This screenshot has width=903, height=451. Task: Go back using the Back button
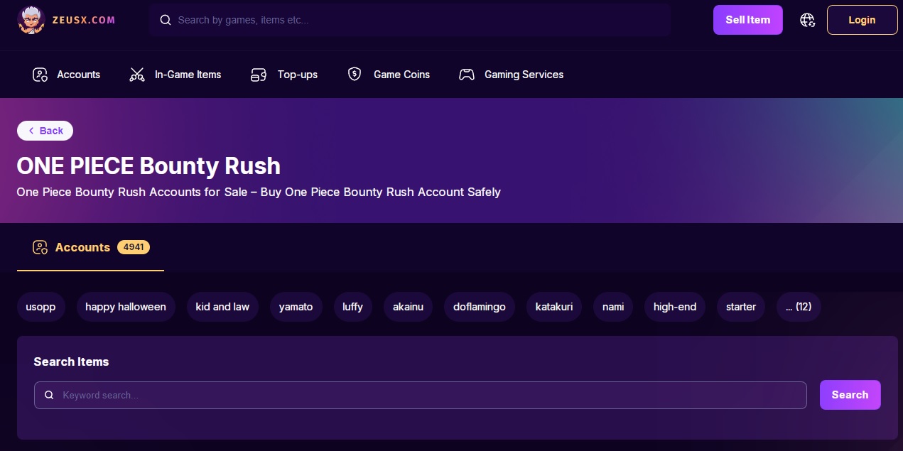pos(45,131)
